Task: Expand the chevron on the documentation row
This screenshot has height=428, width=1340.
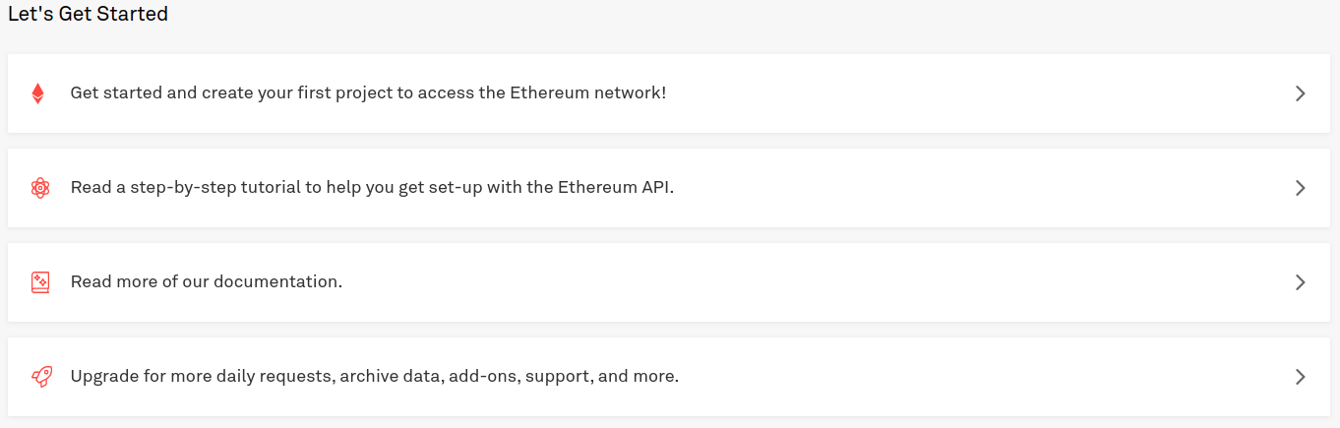Action: click(x=1300, y=282)
